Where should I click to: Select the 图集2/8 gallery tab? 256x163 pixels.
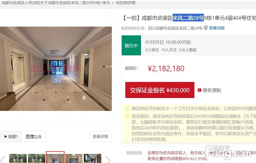[34, 137]
